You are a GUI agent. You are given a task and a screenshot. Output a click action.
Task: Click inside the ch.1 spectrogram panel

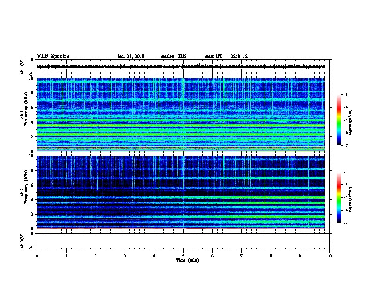[x=181, y=114]
